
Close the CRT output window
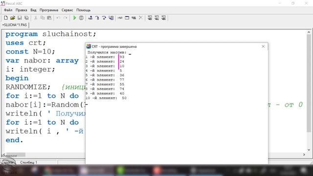263,46
